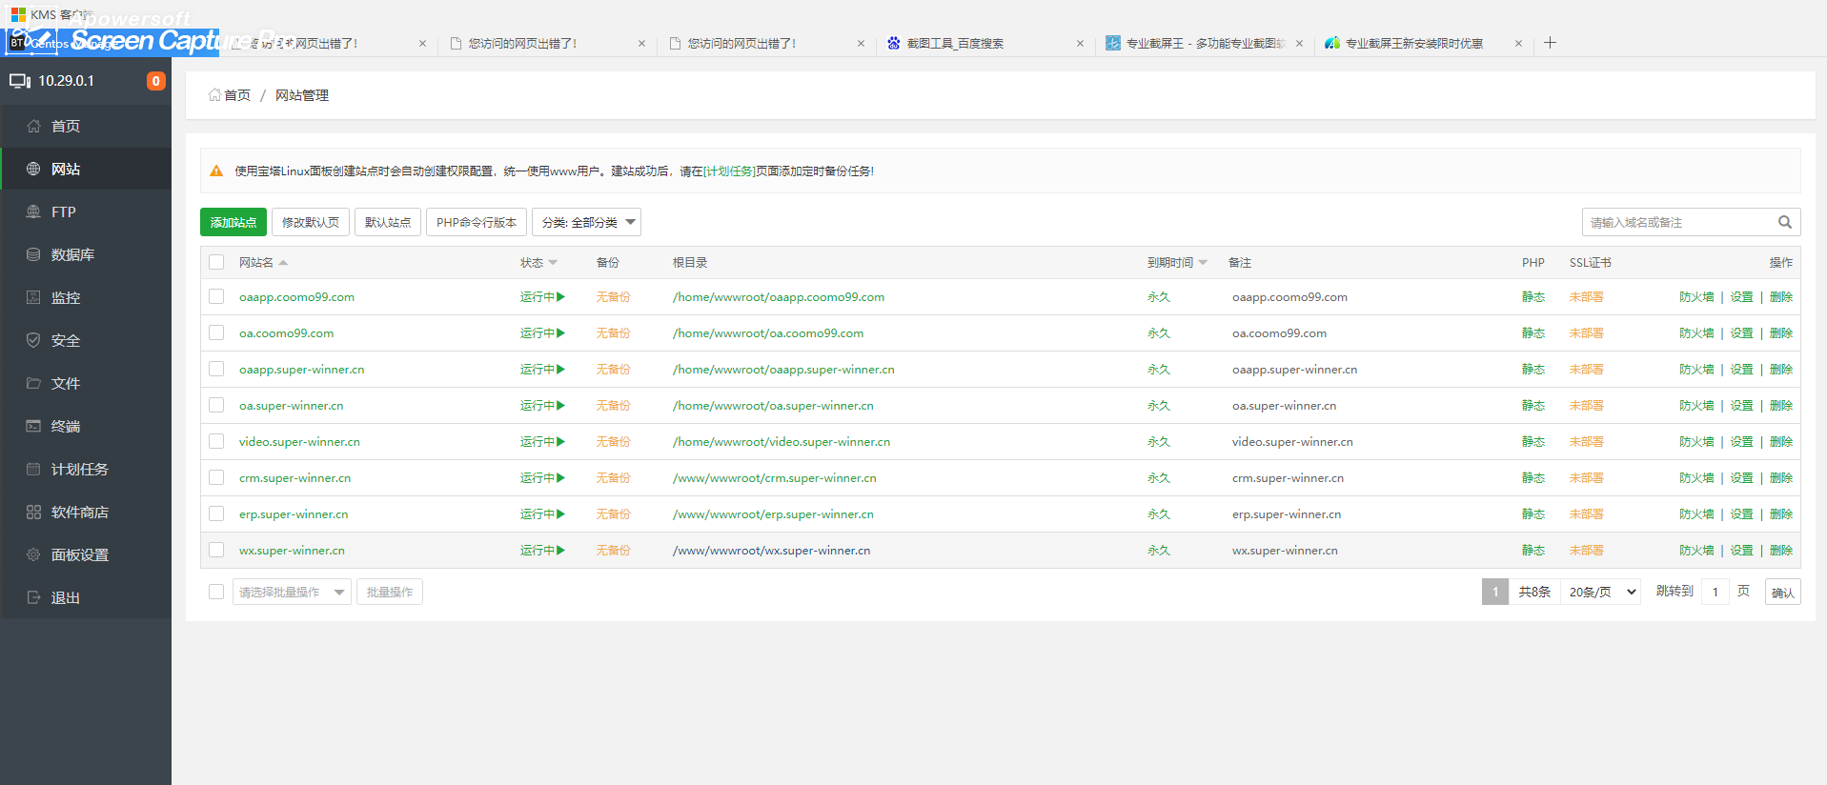The width and height of the screenshot is (1827, 785).
Task: Click 无备份 for oaapp.super-winner.cn
Action: pos(613,369)
